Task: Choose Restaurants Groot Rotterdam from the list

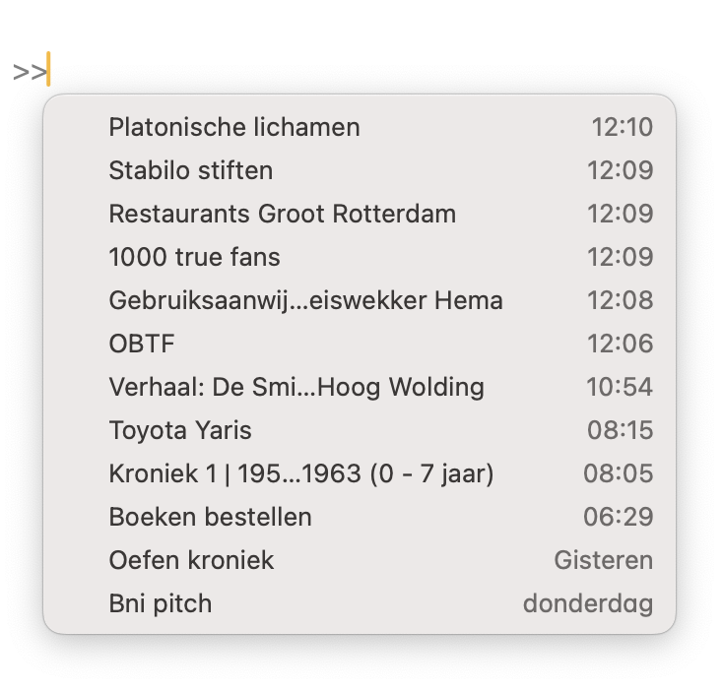Action: (283, 214)
